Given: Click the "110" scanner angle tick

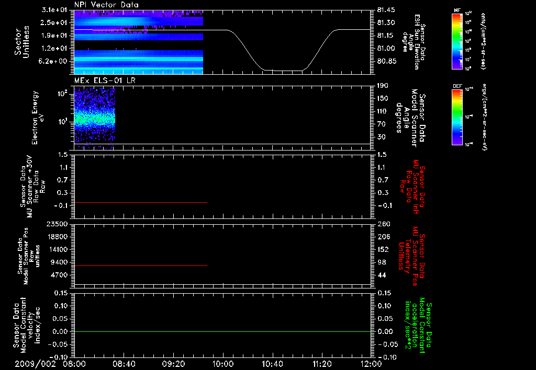Looking at the screenshot, I should coord(383,111).
